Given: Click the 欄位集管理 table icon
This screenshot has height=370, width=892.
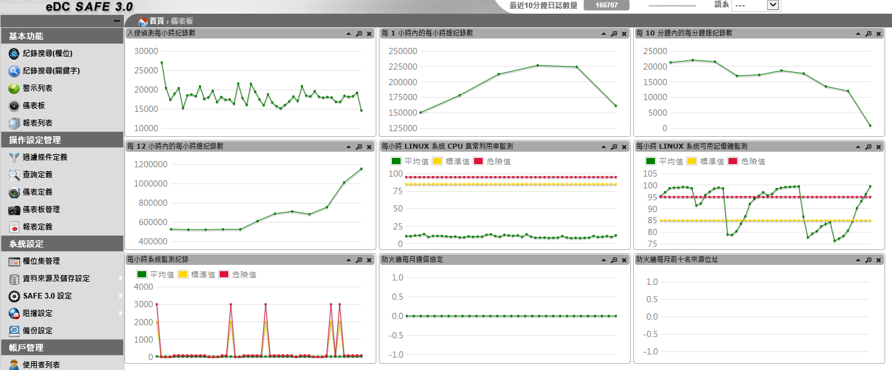Looking at the screenshot, I should pyautogui.click(x=14, y=262).
